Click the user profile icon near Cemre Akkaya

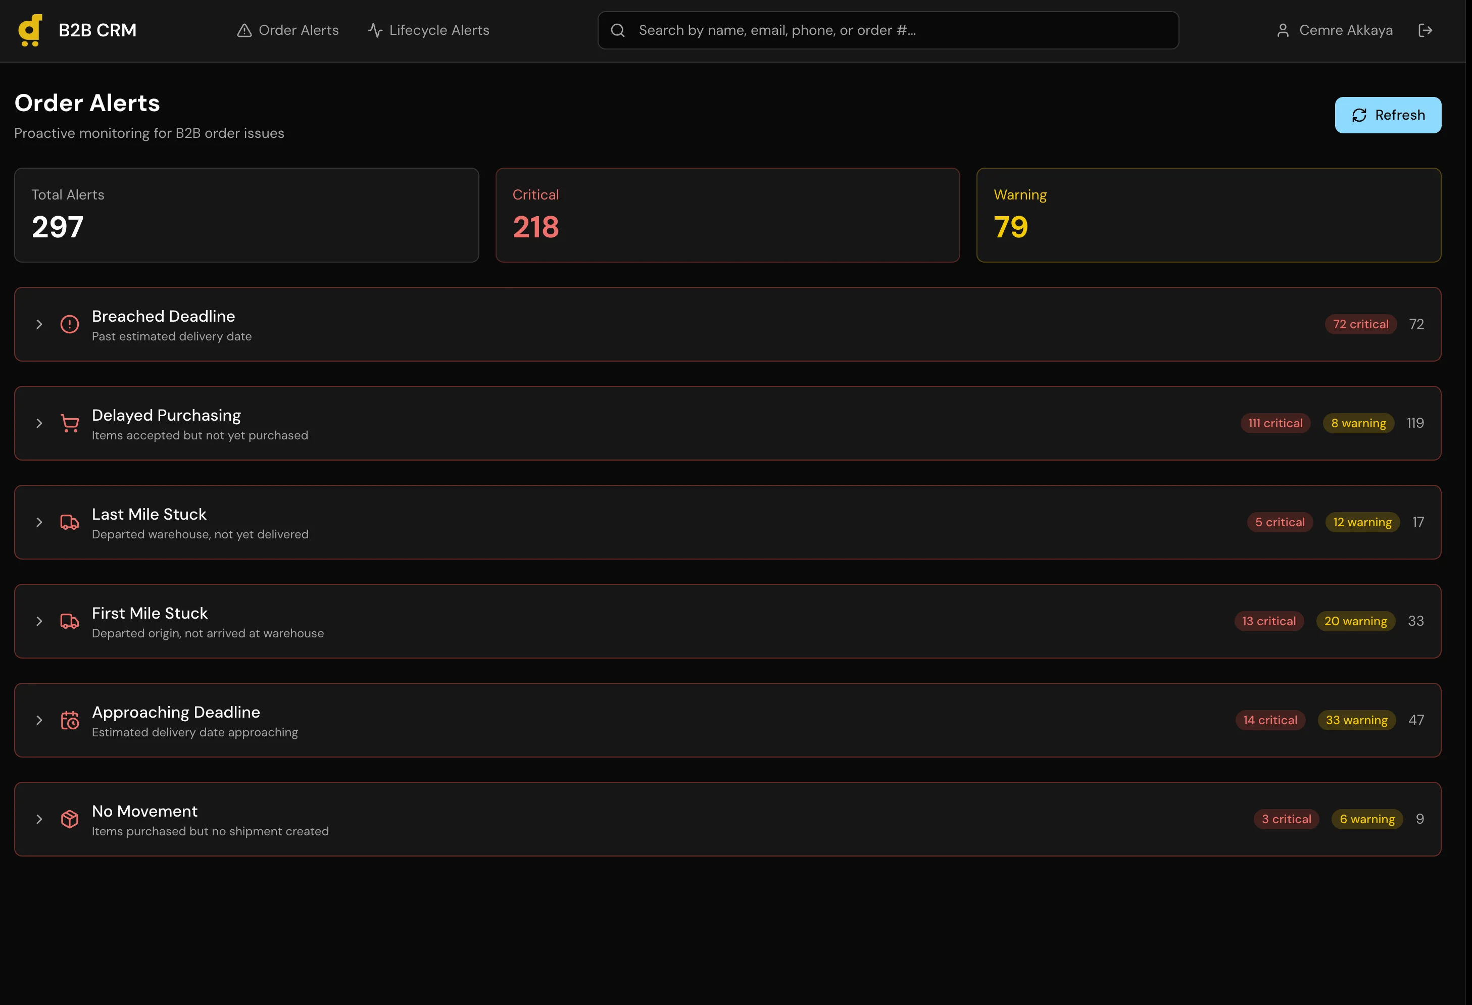1283,30
